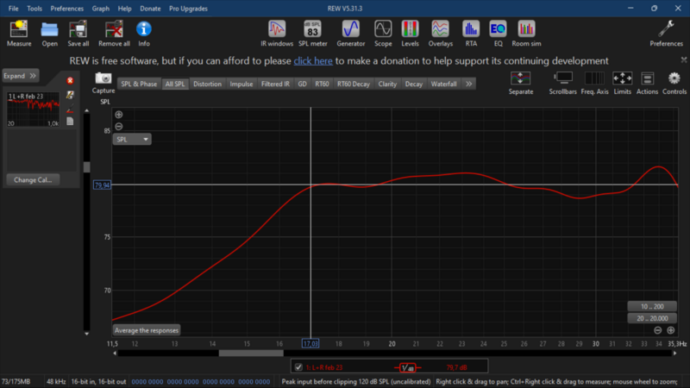Open the EQ window

[498, 33]
